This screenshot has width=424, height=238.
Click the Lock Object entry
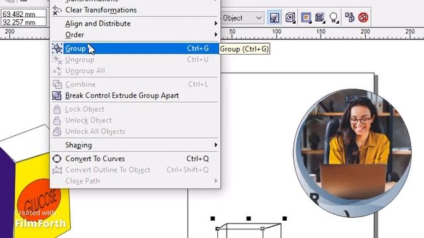pos(134,109)
